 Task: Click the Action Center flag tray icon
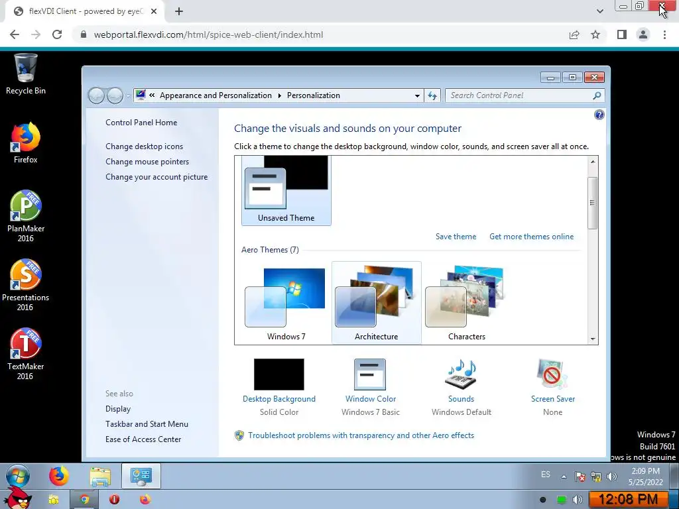point(580,477)
